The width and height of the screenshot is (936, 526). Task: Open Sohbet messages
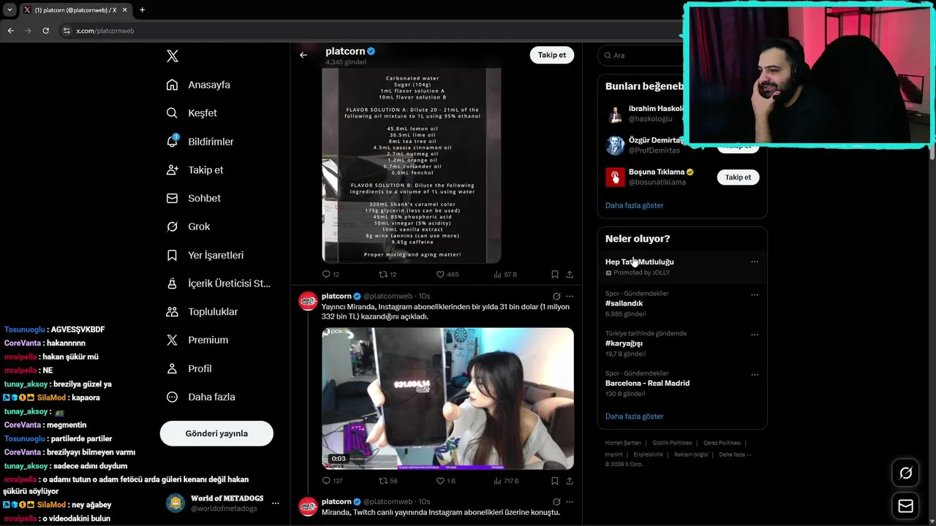click(x=193, y=198)
